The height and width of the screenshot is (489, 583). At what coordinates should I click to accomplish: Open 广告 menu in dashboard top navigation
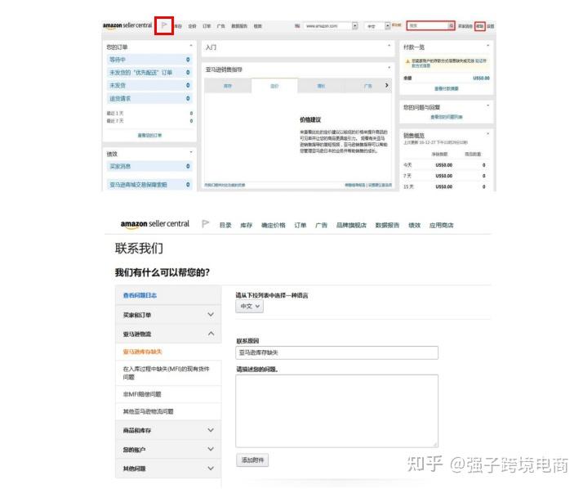click(220, 26)
